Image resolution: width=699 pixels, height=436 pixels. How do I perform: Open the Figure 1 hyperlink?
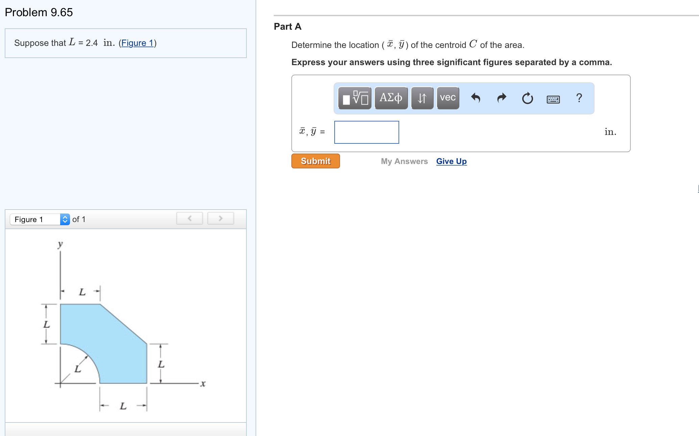(x=137, y=43)
